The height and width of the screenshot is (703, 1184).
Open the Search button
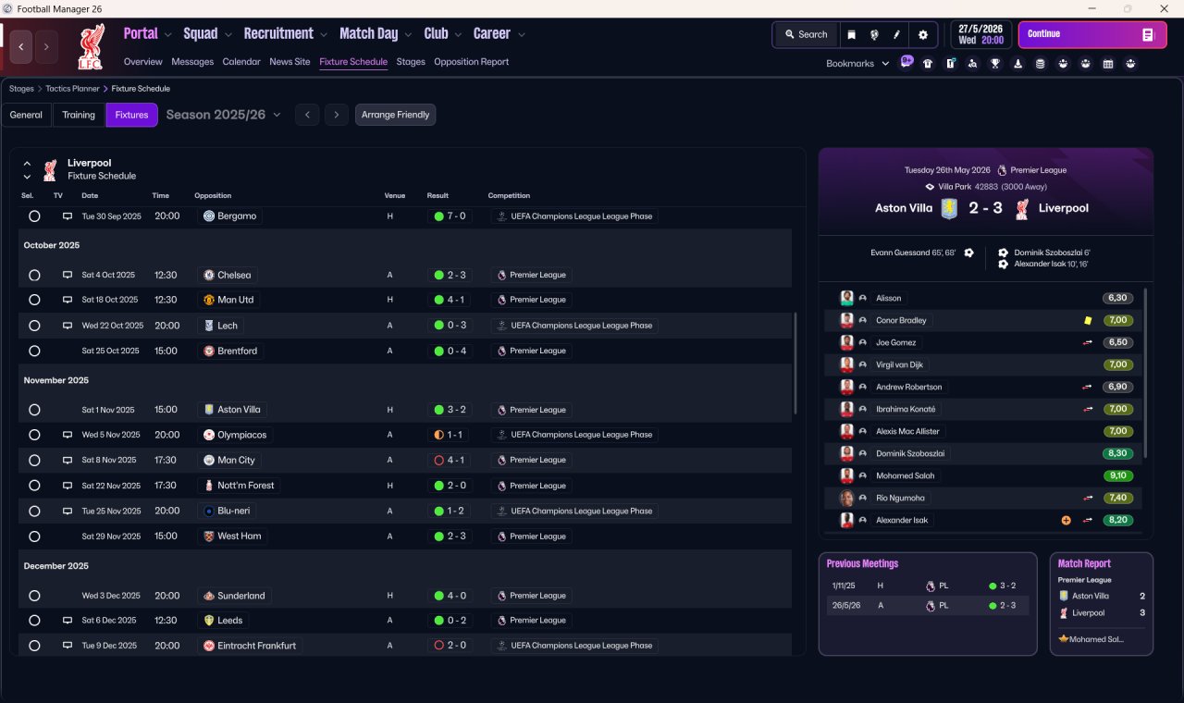806,34
